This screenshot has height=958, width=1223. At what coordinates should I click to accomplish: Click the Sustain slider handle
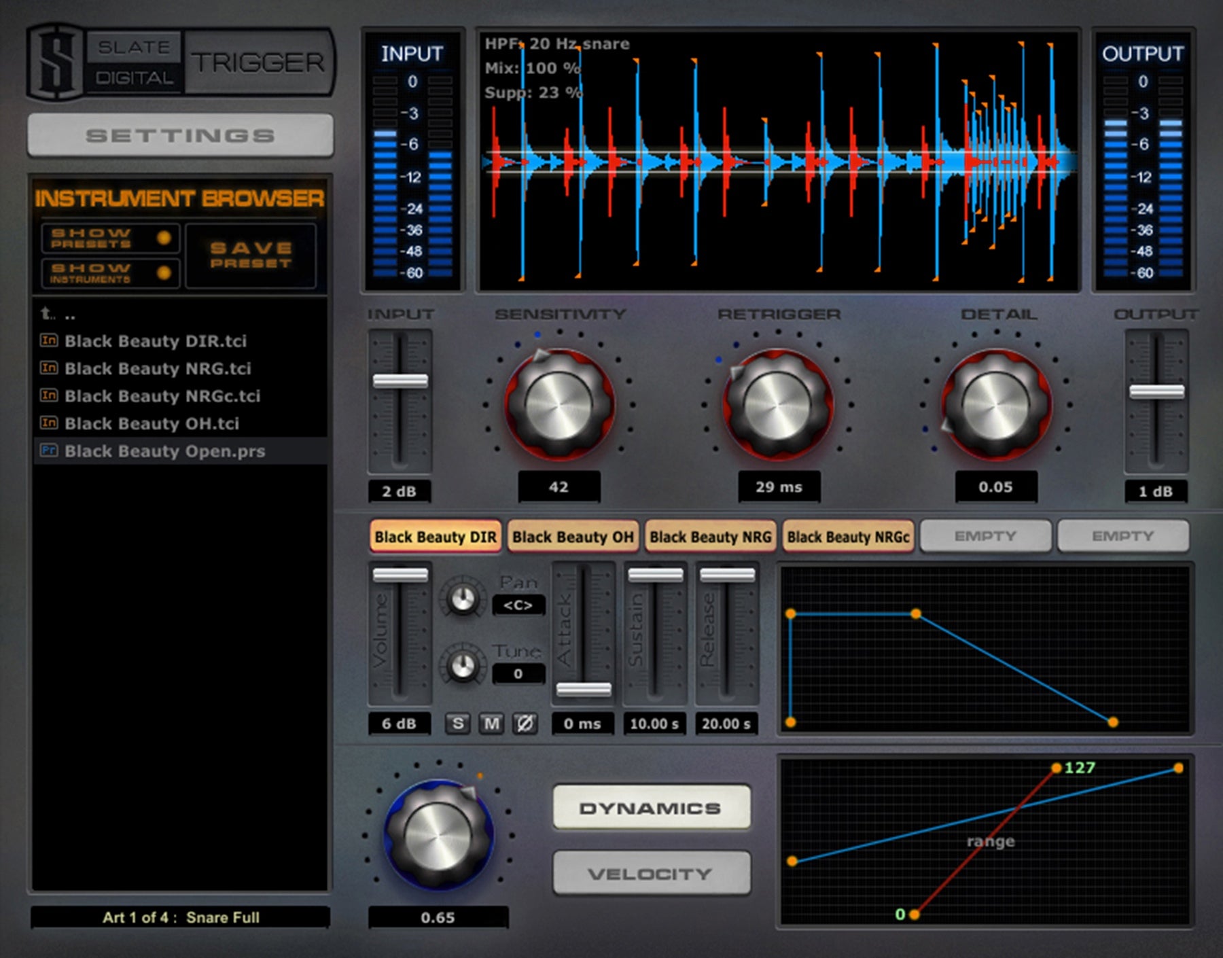point(655,575)
